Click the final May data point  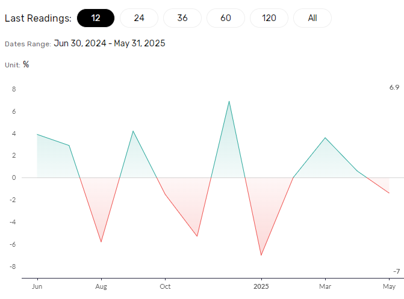[389, 193]
